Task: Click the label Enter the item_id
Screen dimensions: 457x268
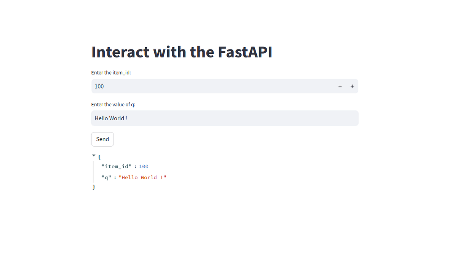Action: click(x=111, y=72)
